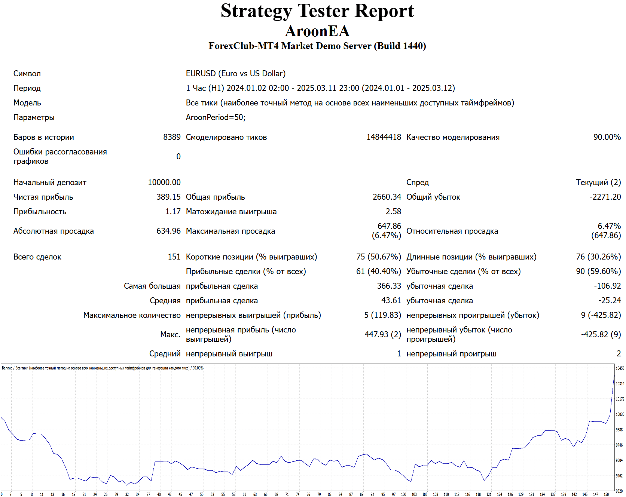This screenshot has width=626, height=497.
Task: Select the simulated ticks value 14844418
Action: coord(384,137)
